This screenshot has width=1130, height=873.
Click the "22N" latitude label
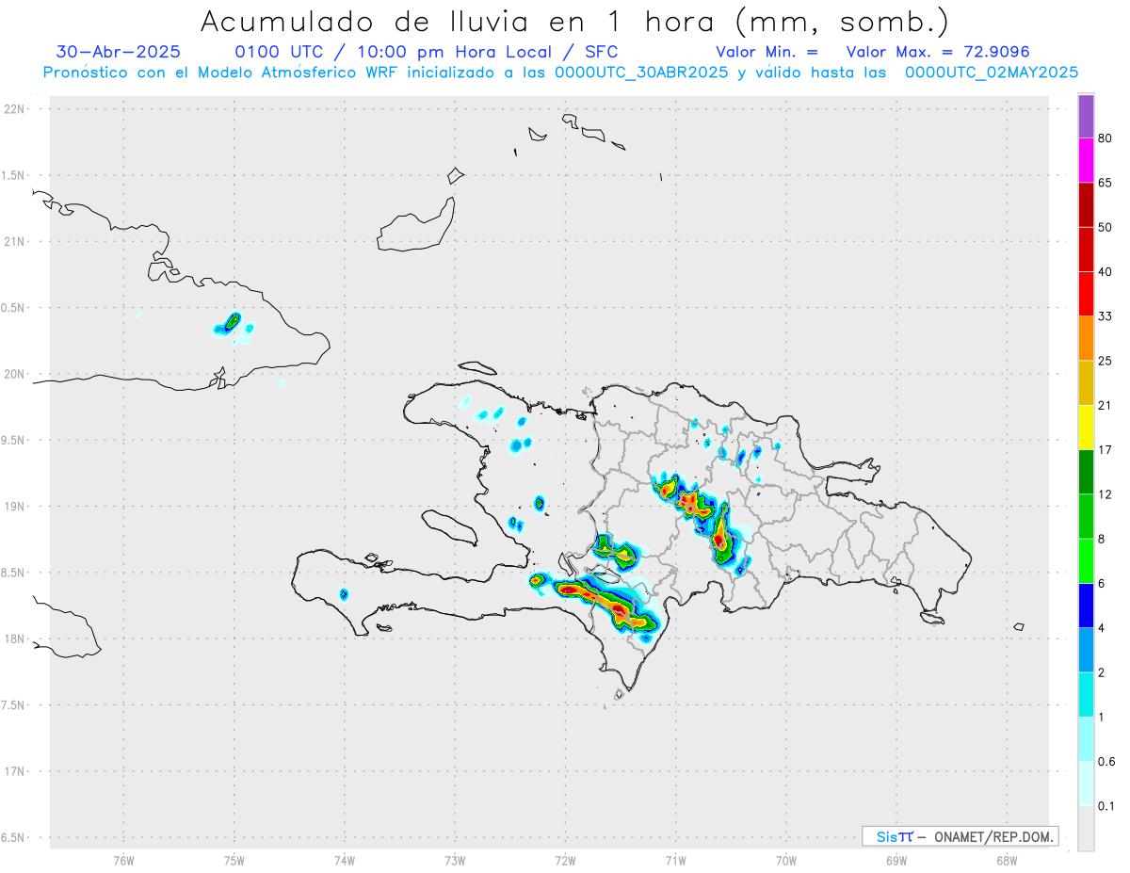(x=16, y=109)
